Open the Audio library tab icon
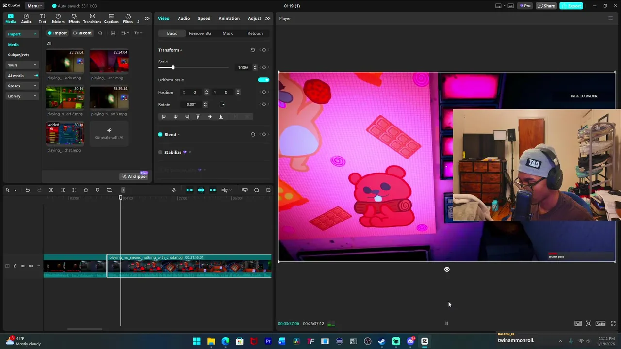The image size is (621, 349). [x=26, y=18]
